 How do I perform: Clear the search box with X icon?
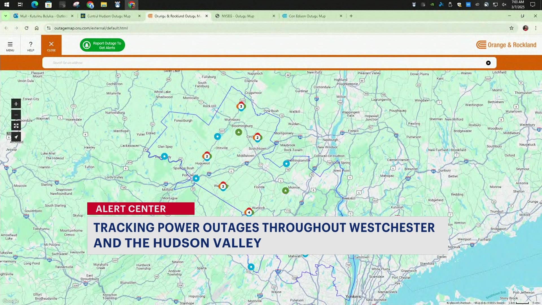click(x=488, y=63)
